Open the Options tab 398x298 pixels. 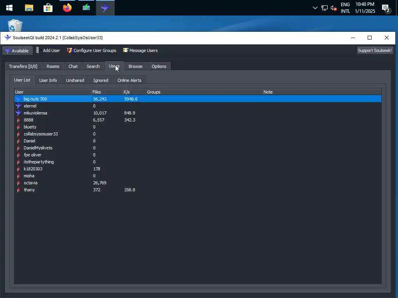[x=159, y=66]
